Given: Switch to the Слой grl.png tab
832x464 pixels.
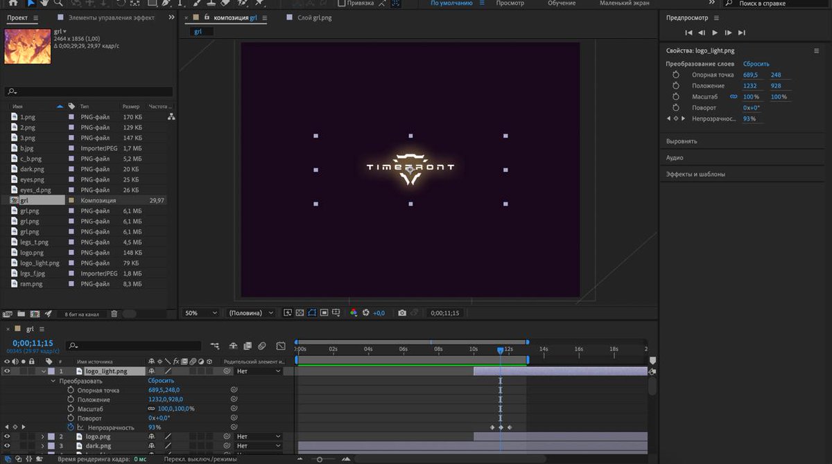Looking at the screenshot, I should pos(315,17).
